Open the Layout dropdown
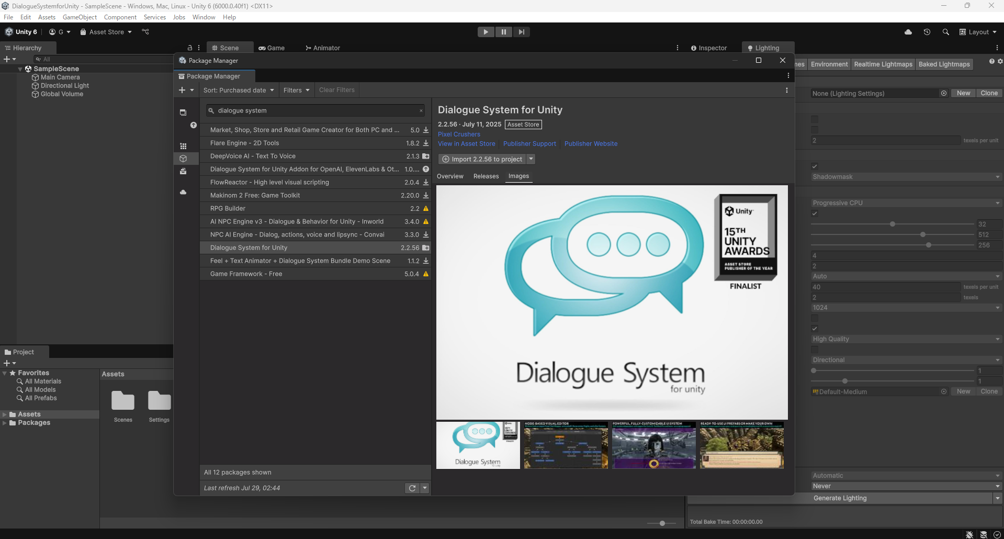 click(x=978, y=32)
